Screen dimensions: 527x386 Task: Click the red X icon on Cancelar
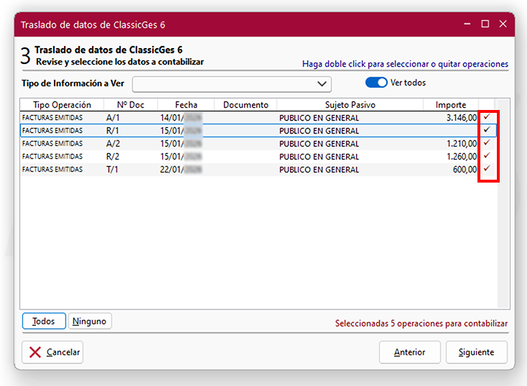click(35, 352)
